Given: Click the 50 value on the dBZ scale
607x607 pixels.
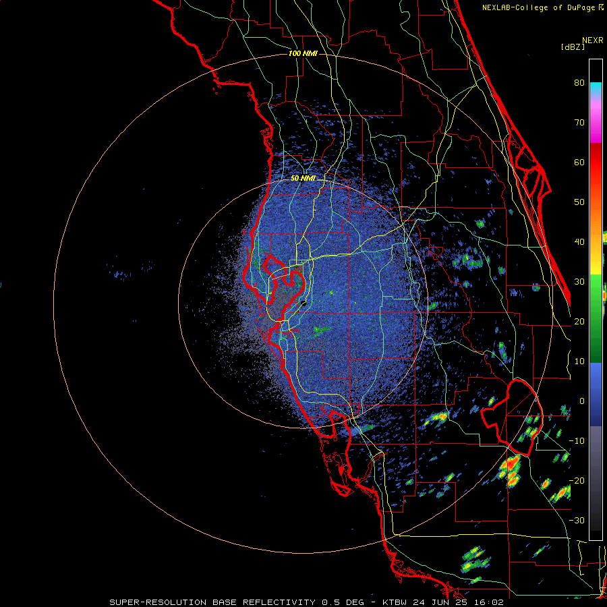Looking at the screenshot, I should coord(579,202).
